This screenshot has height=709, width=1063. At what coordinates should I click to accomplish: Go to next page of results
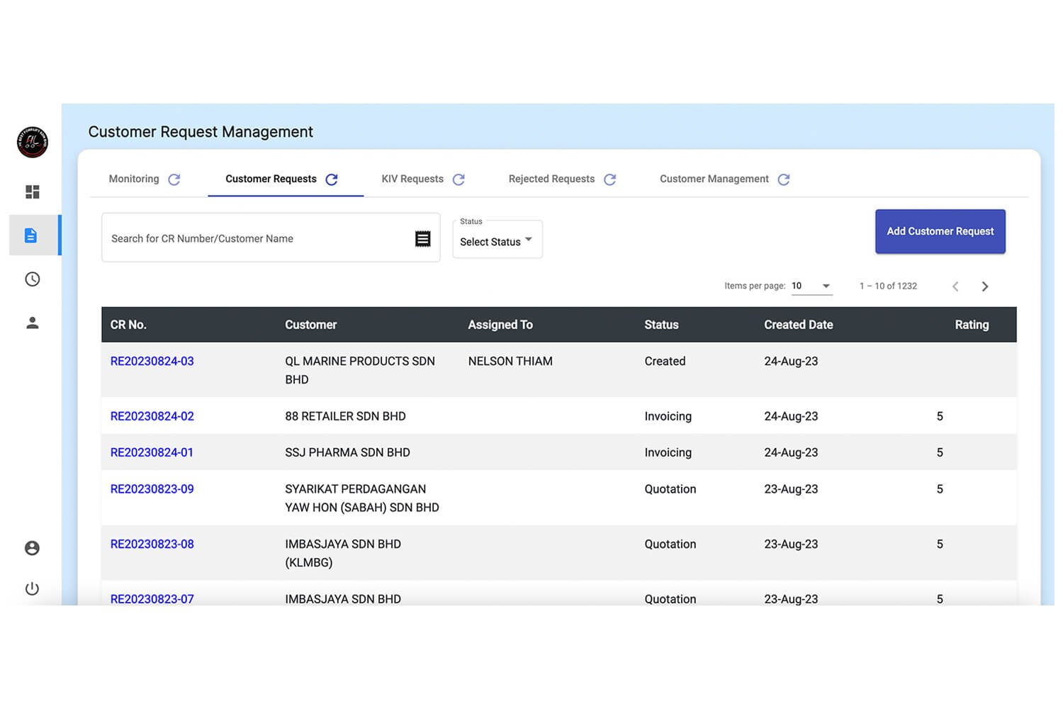pyautogui.click(x=984, y=286)
